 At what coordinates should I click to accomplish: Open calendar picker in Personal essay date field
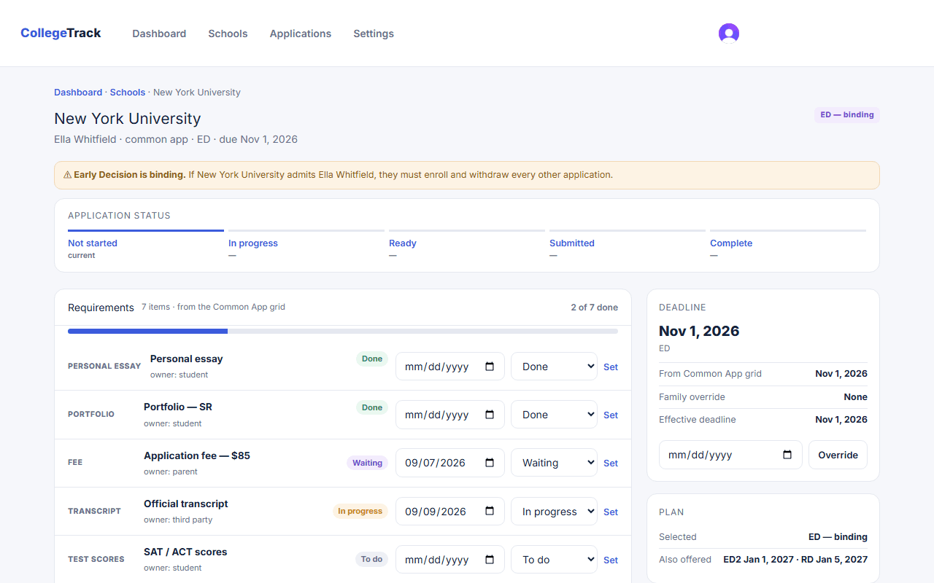pos(490,367)
